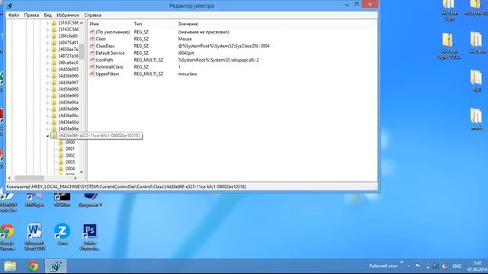Image resolution: width=488 pixels, height=274 pixels.
Task: Click the ENG language indicator
Action: (457, 266)
